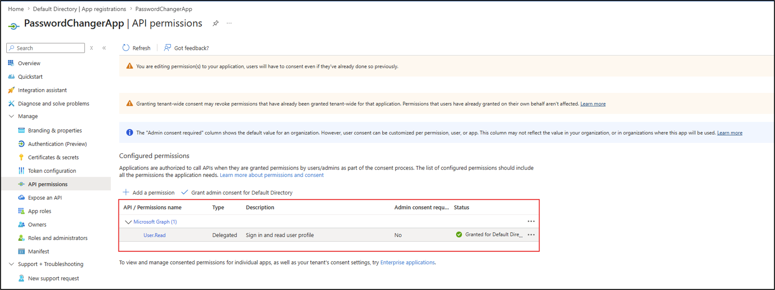
Task: Click into the sidebar Search field
Action: 46,48
